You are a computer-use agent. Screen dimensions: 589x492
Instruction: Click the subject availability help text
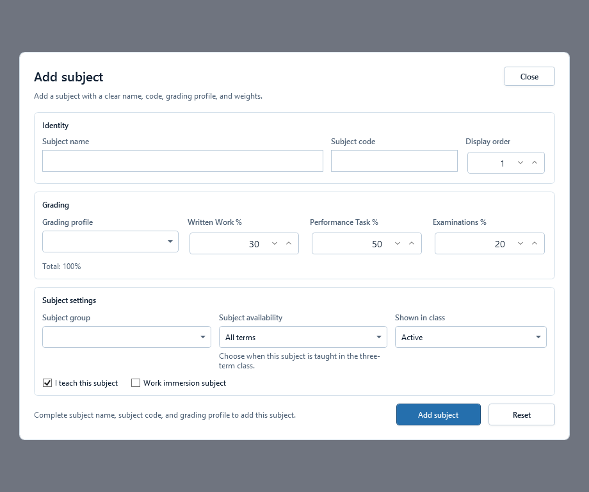click(x=300, y=361)
